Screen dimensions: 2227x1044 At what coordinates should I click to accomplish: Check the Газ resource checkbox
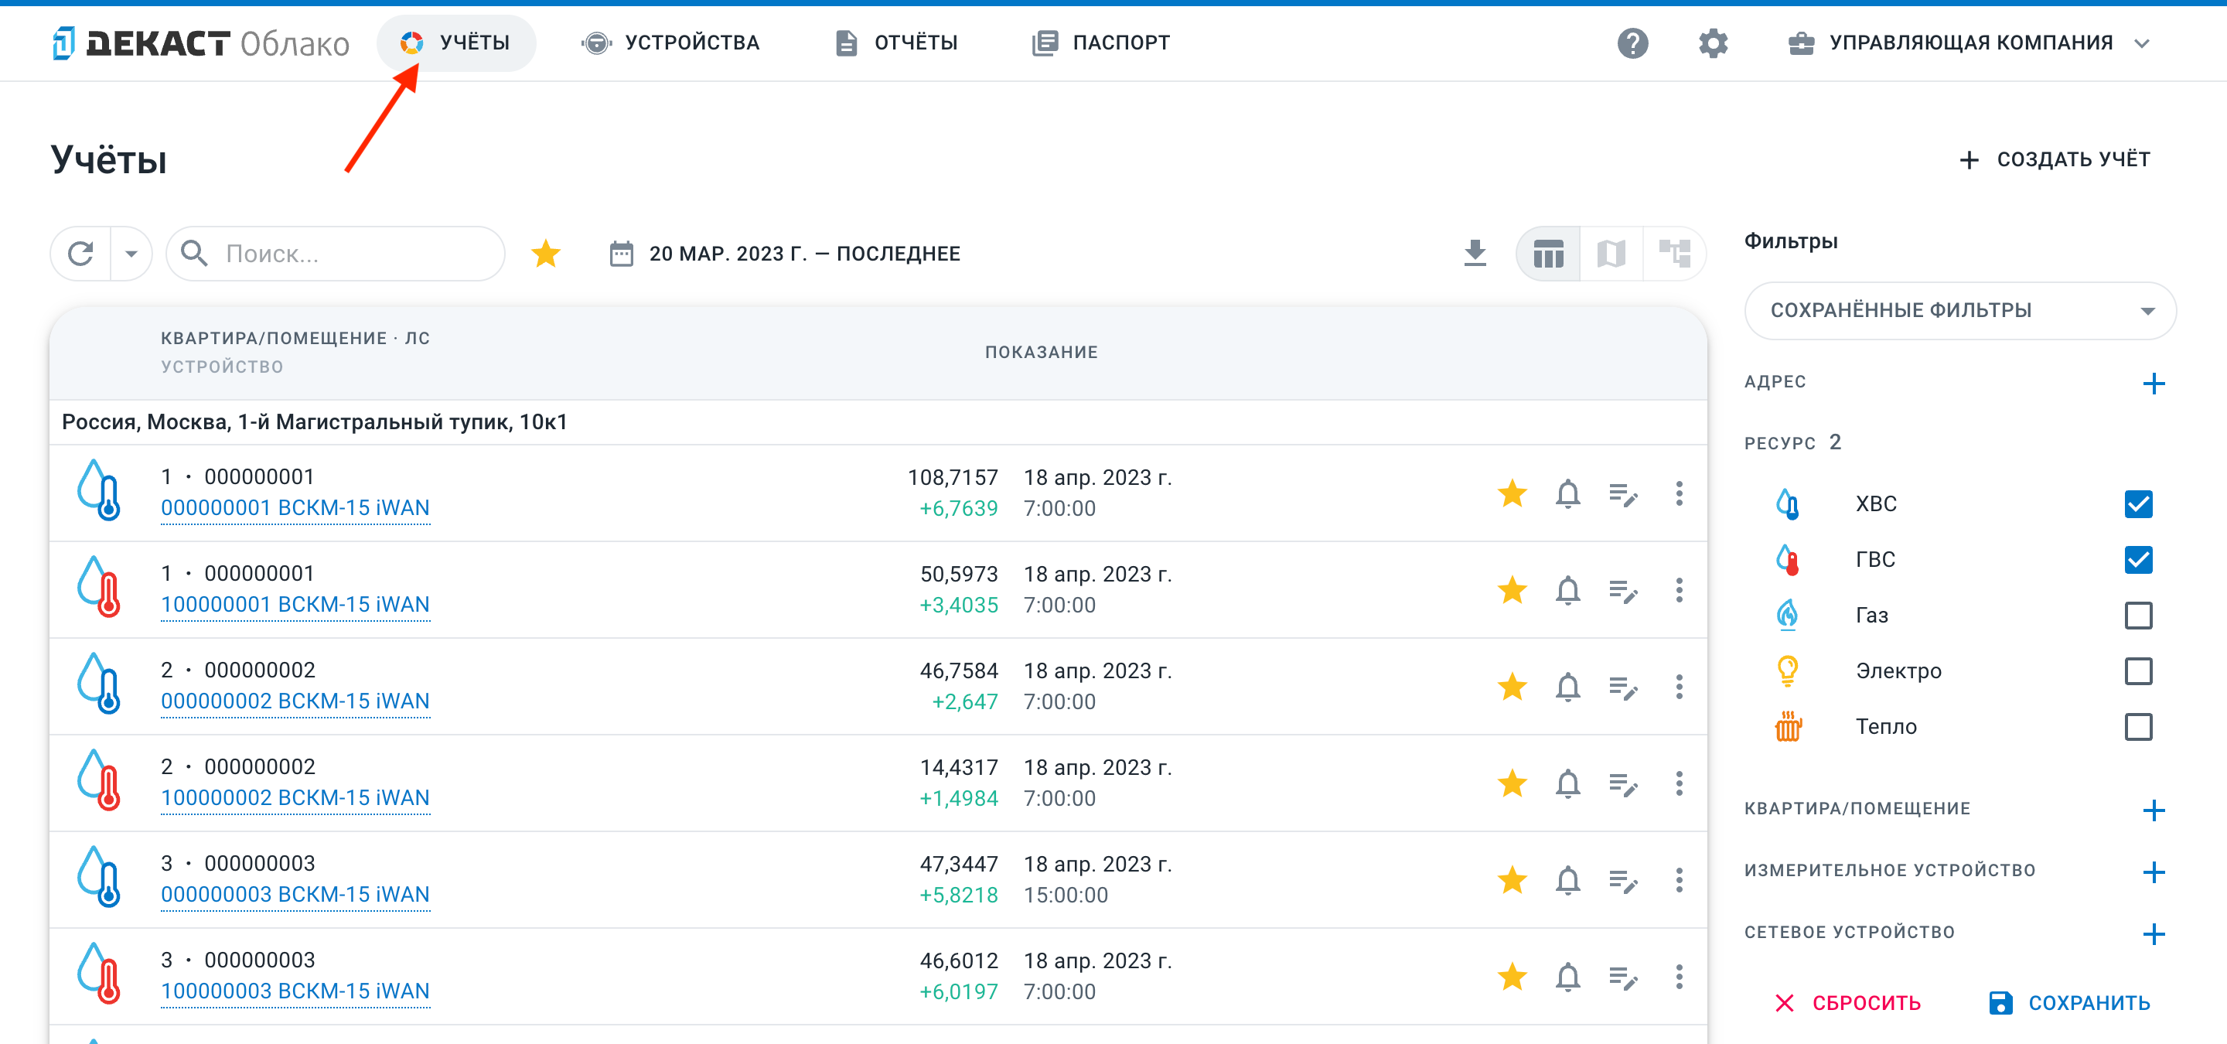(x=2138, y=616)
